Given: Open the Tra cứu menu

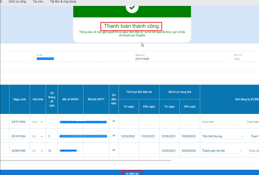Looking at the screenshot, I should pos(38,2).
